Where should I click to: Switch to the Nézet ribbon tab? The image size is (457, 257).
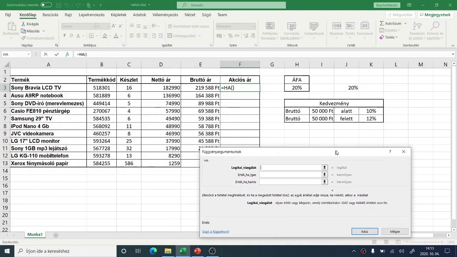pos(190,15)
